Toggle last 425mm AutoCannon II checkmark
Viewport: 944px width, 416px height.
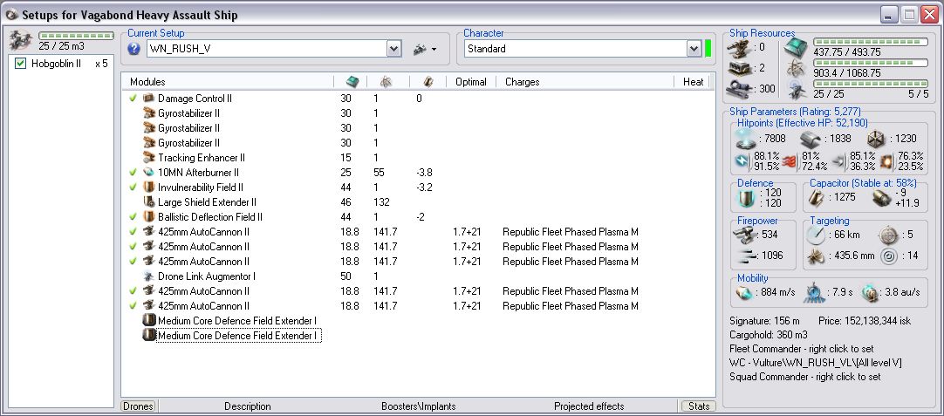click(x=133, y=306)
